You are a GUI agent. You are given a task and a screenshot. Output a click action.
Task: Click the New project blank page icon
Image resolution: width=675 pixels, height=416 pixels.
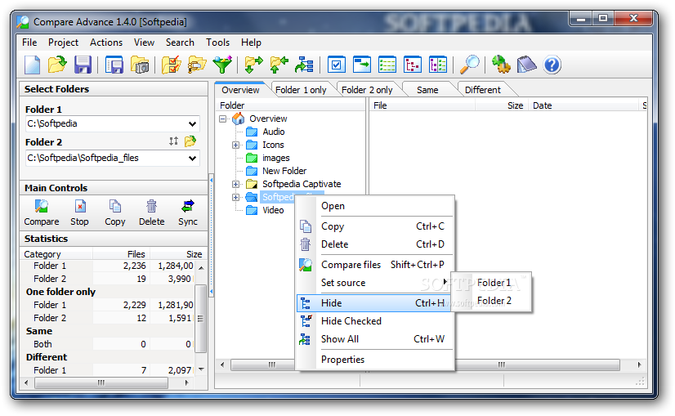tap(33, 65)
